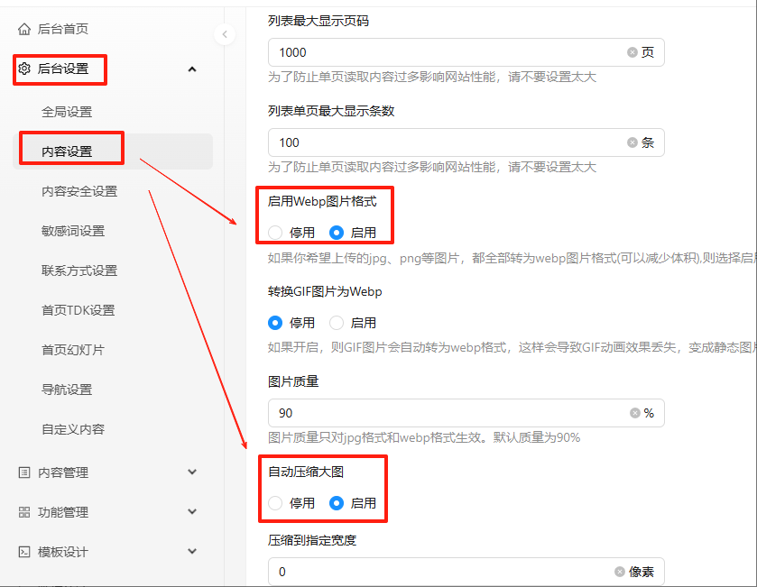Click the 压缩到指定宽度 field label
This screenshot has width=757, height=587.
coord(312,540)
